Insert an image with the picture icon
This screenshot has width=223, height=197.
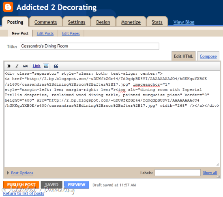(46, 66)
